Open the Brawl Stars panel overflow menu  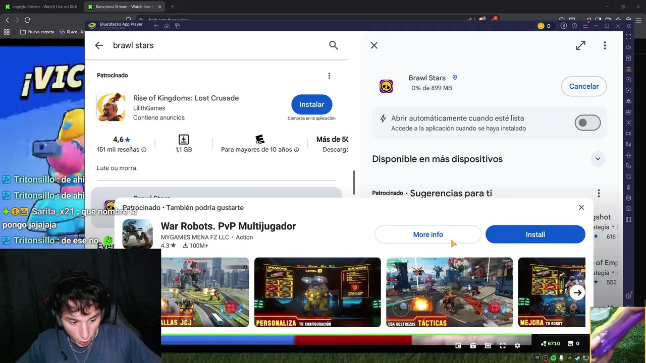605,45
